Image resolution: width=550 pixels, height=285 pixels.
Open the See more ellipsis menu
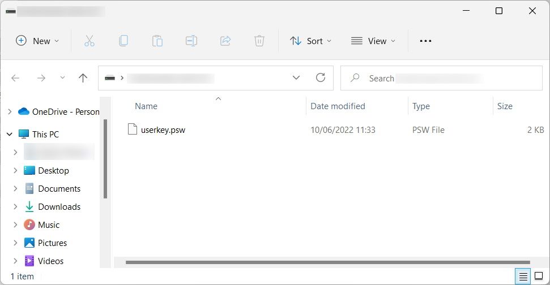(x=425, y=41)
